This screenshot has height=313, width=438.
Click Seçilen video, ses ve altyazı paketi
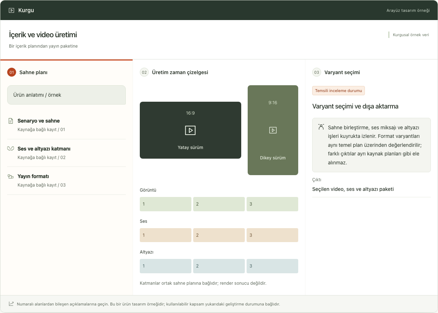tap(353, 189)
